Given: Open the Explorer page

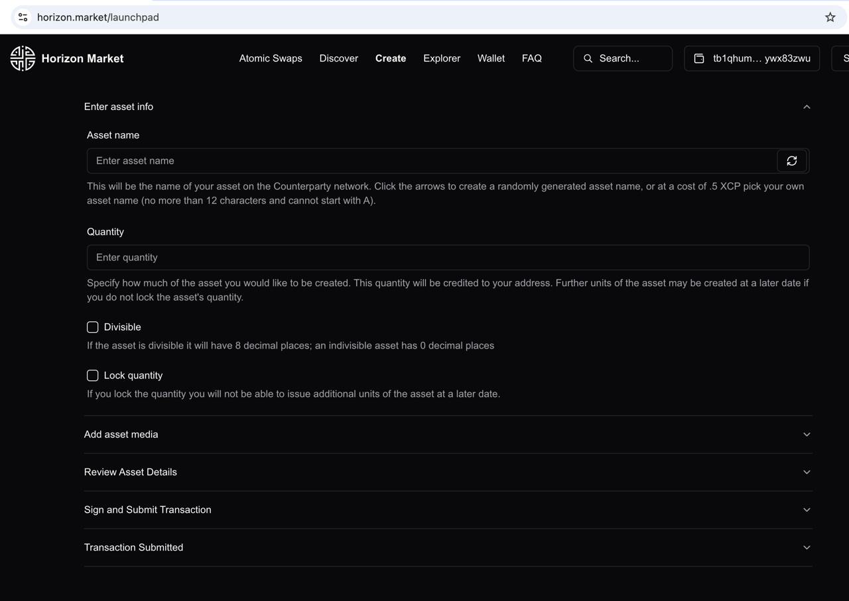Looking at the screenshot, I should pos(442,58).
